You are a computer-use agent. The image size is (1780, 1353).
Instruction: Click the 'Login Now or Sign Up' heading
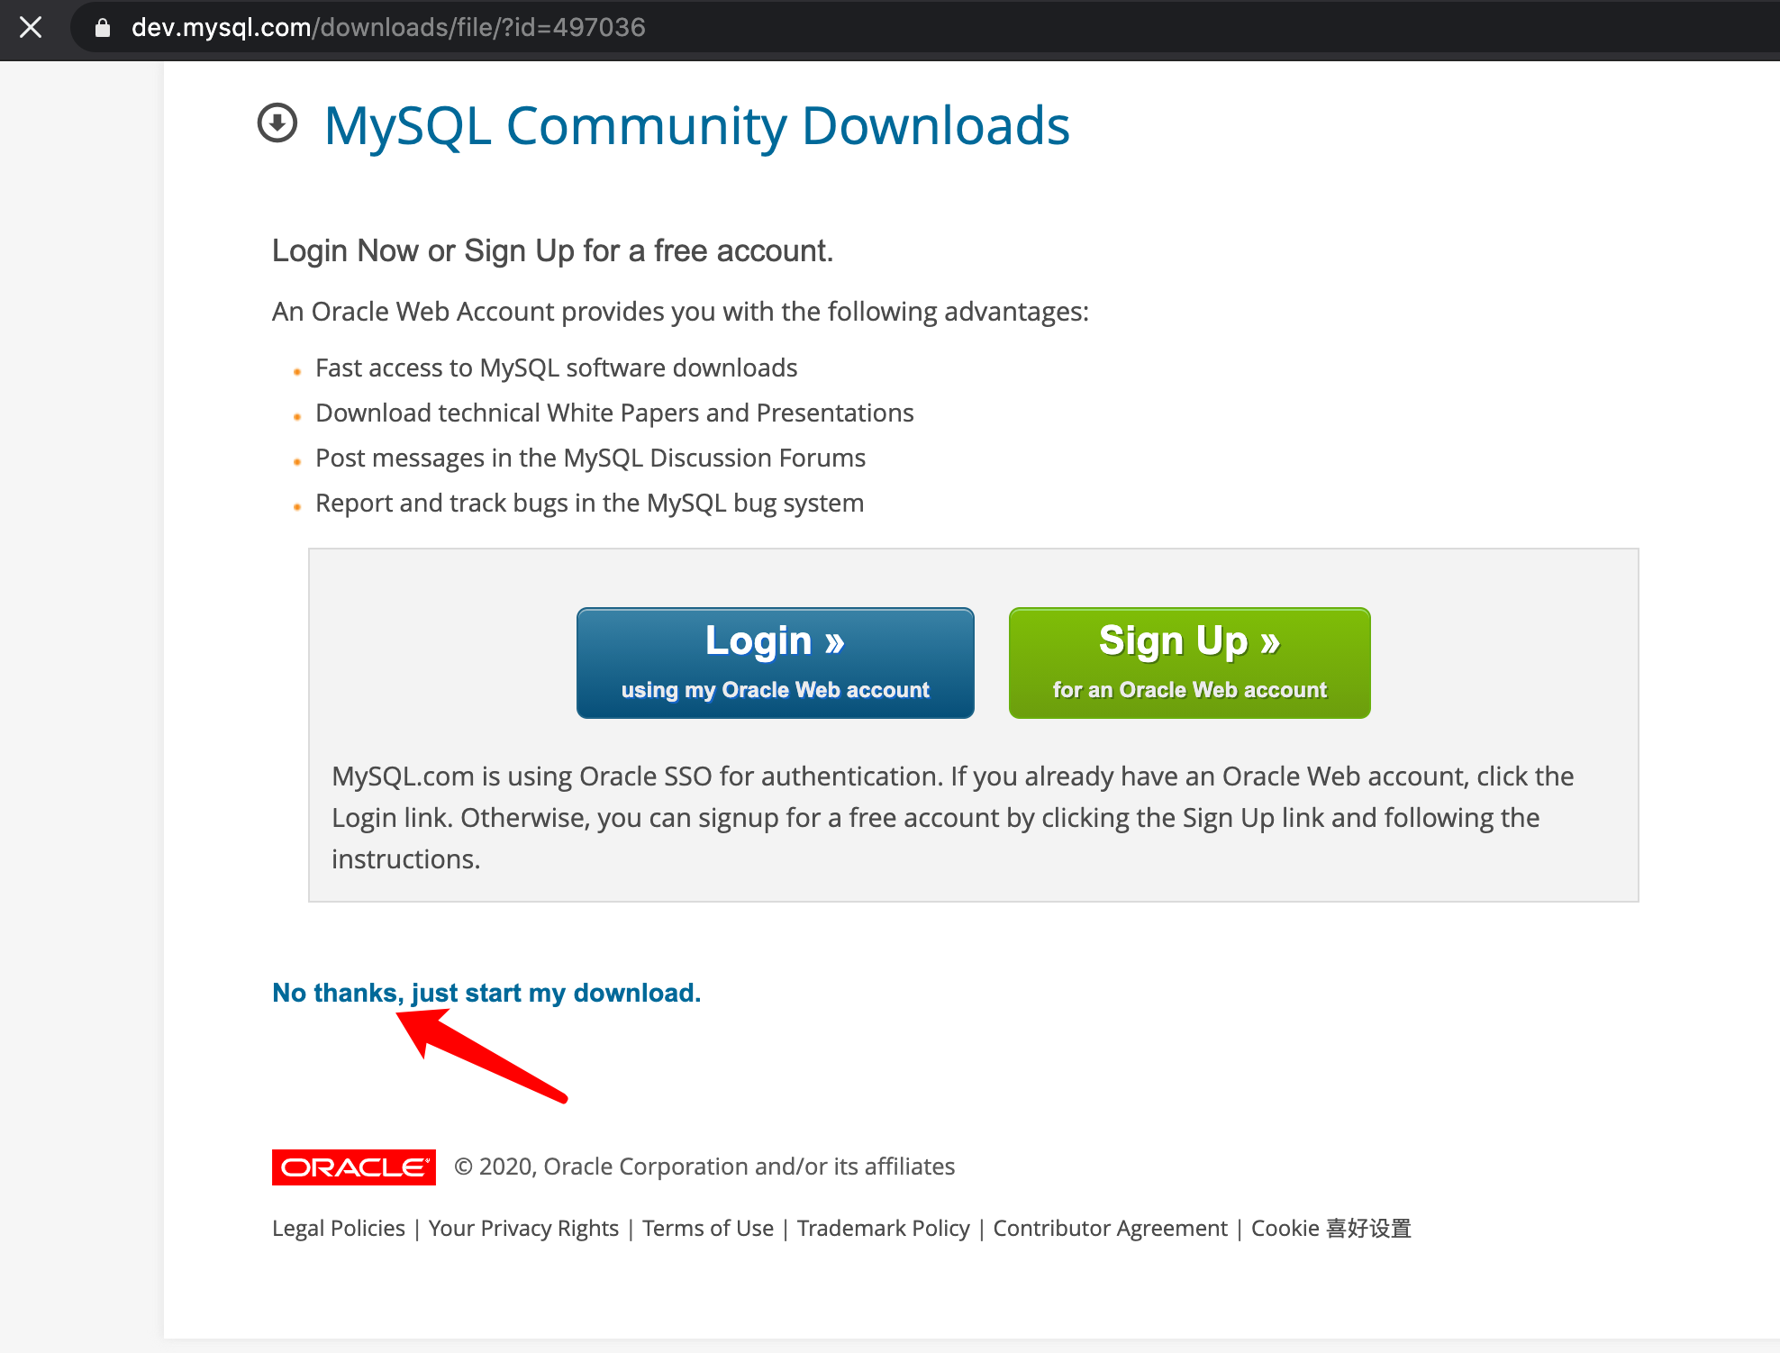pos(552,250)
